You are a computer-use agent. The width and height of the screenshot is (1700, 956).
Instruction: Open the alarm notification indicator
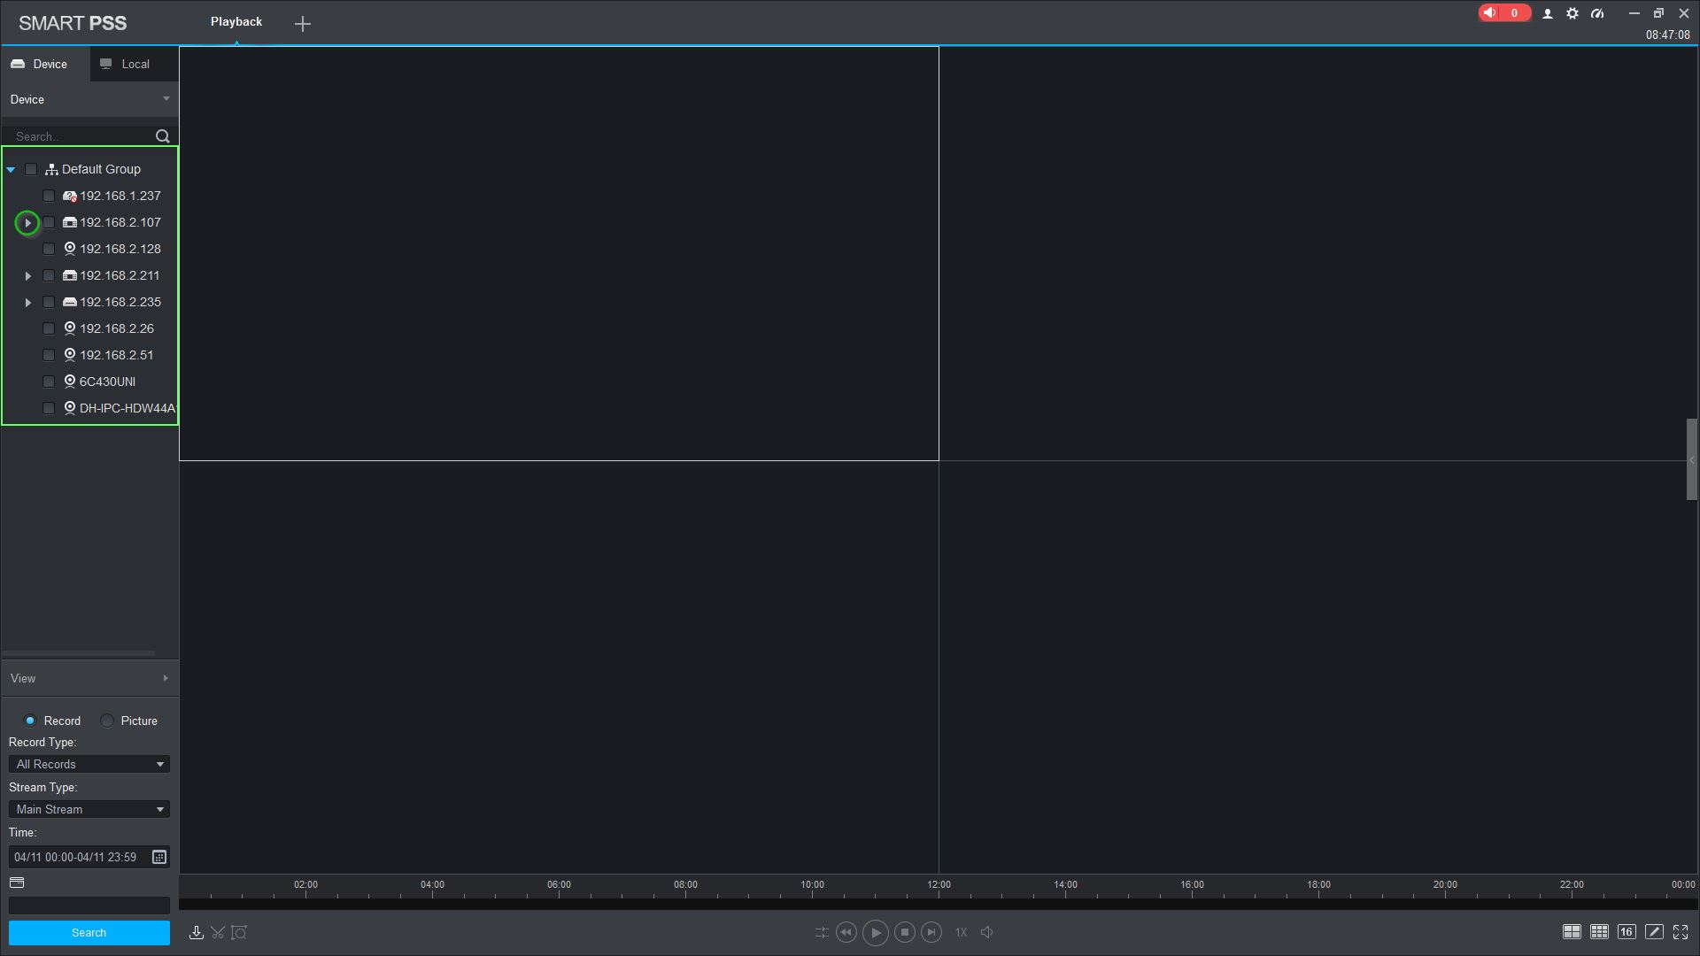click(1503, 13)
